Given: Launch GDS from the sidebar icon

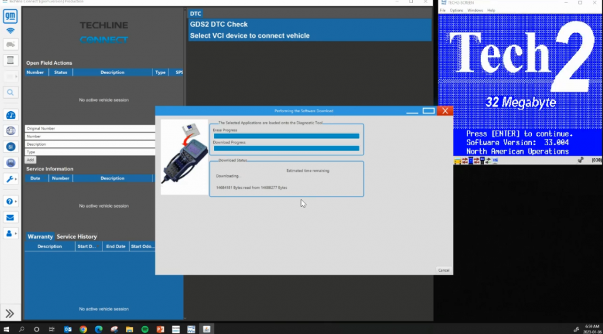Looking at the screenshot, I should pos(11,131).
